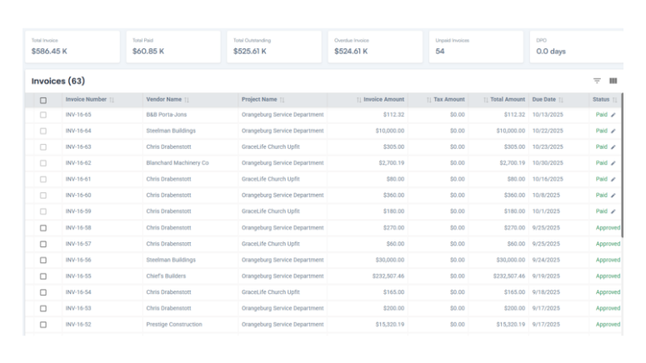This screenshot has height=363, width=646.
Task: Toggle the select-all header checkbox
Action: click(43, 100)
